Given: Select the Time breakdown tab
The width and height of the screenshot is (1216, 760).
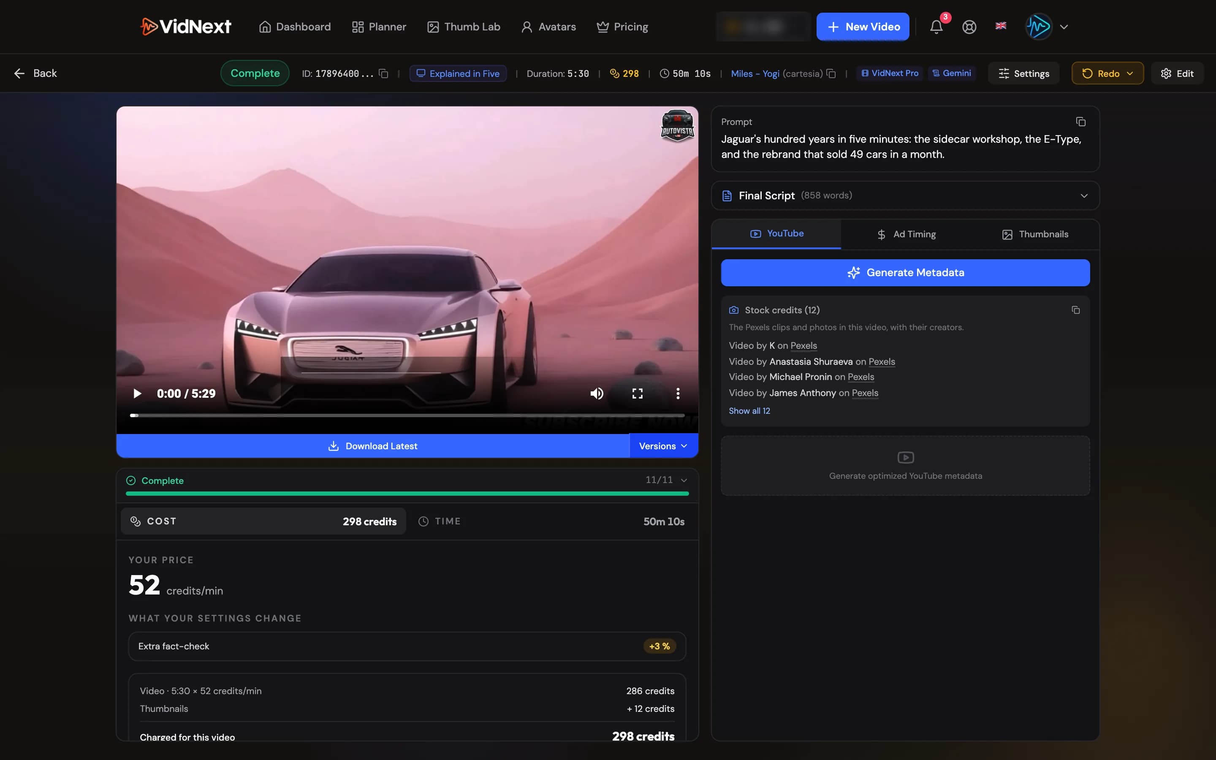Looking at the screenshot, I should (551, 521).
